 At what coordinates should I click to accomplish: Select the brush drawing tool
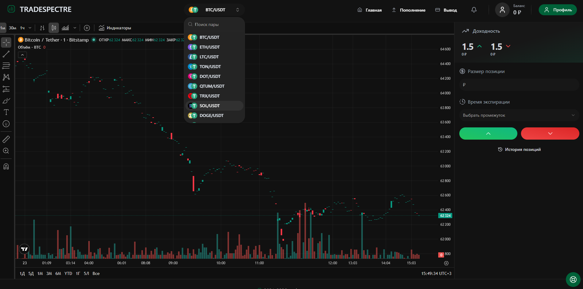click(x=6, y=101)
